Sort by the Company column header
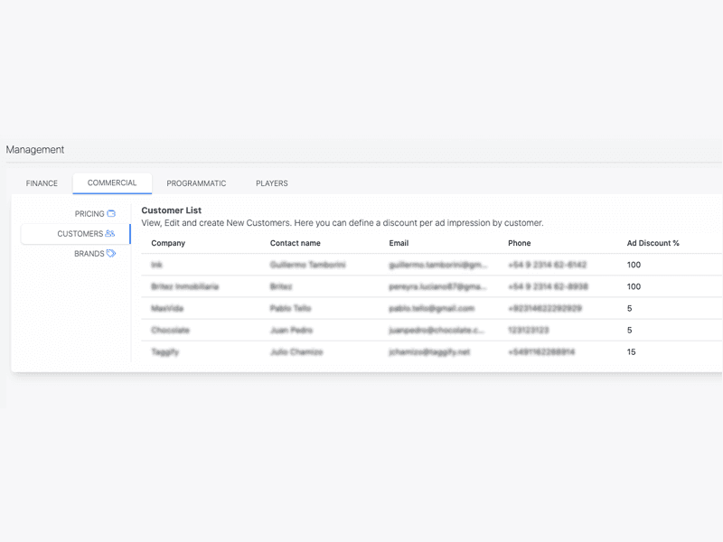 tap(168, 243)
